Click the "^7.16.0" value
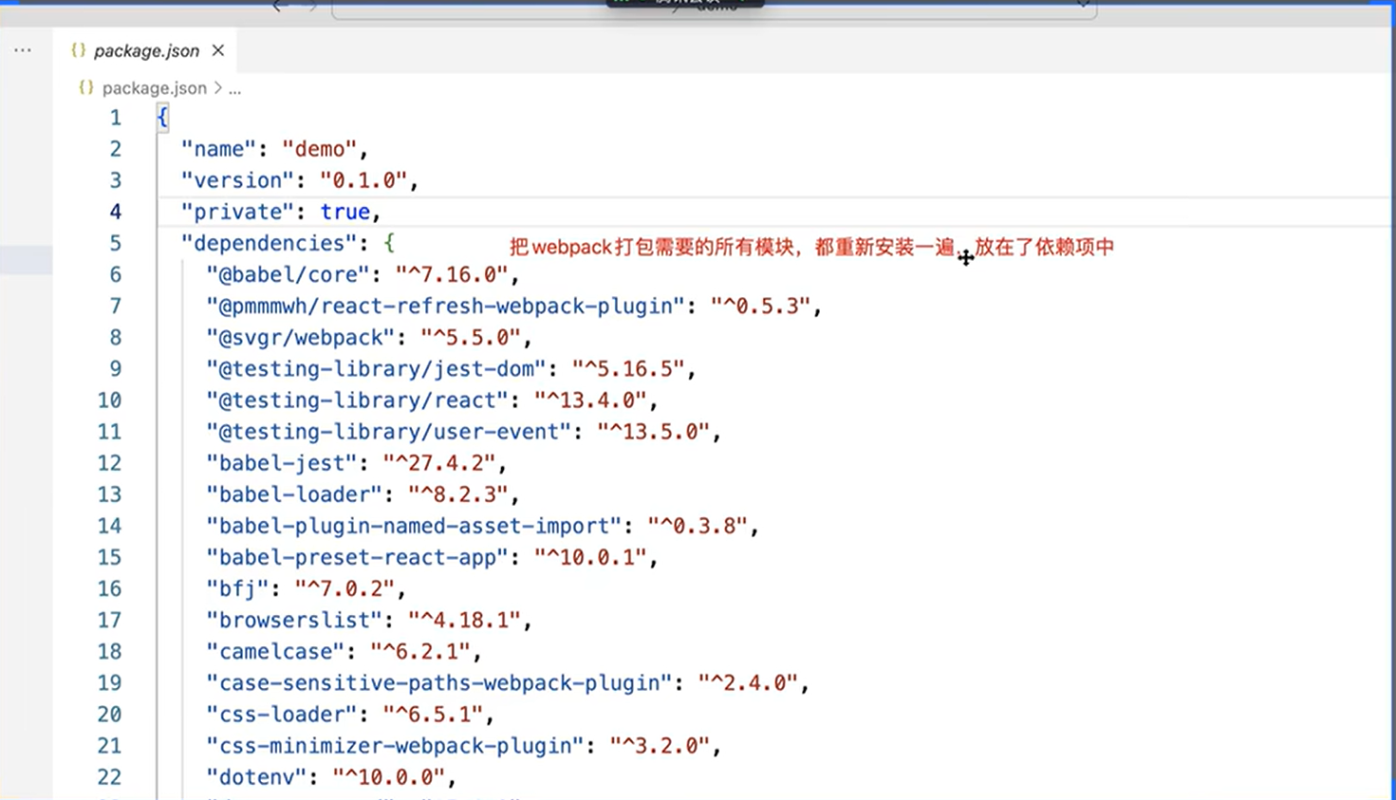Viewport: 1396px width, 800px height. (x=452, y=274)
